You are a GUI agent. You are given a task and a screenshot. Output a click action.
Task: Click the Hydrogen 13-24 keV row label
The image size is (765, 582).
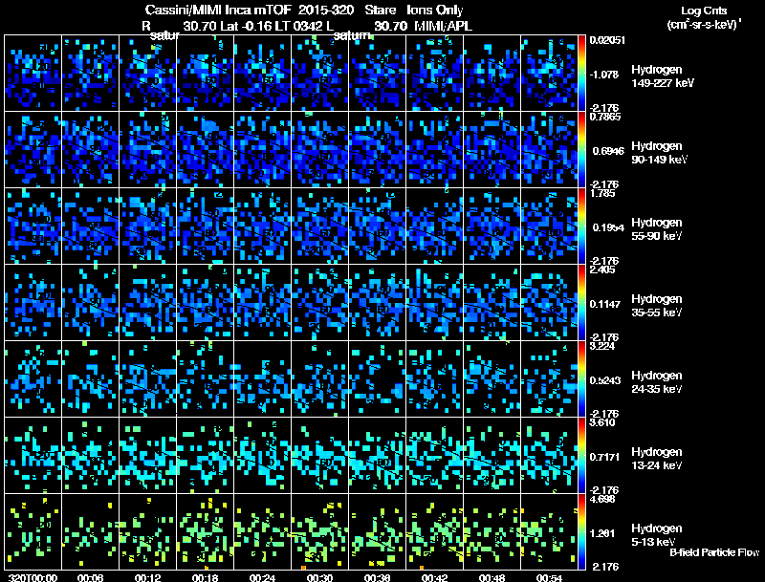tap(657, 459)
